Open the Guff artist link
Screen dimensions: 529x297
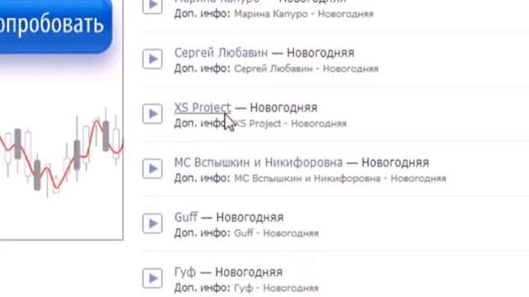coord(186,217)
